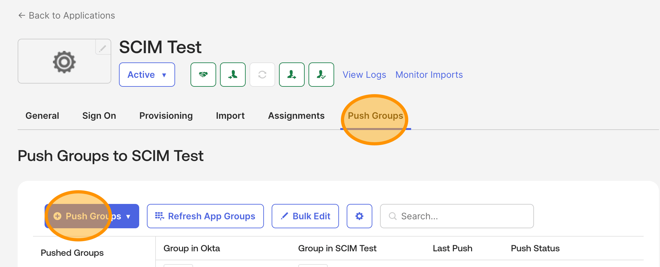This screenshot has width=660, height=267.
Task: Click the Group in Okta column header
Action: point(192,248)
